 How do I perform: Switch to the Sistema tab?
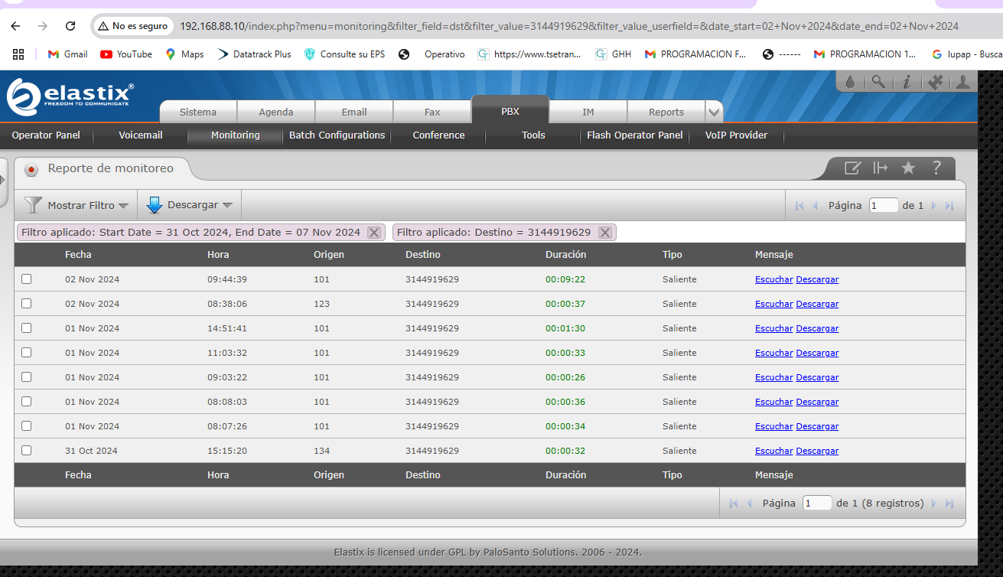[198, 112]
